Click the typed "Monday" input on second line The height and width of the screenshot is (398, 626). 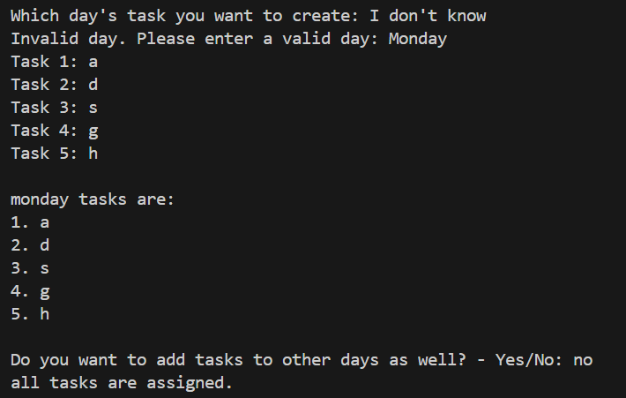tap(418, 39)
